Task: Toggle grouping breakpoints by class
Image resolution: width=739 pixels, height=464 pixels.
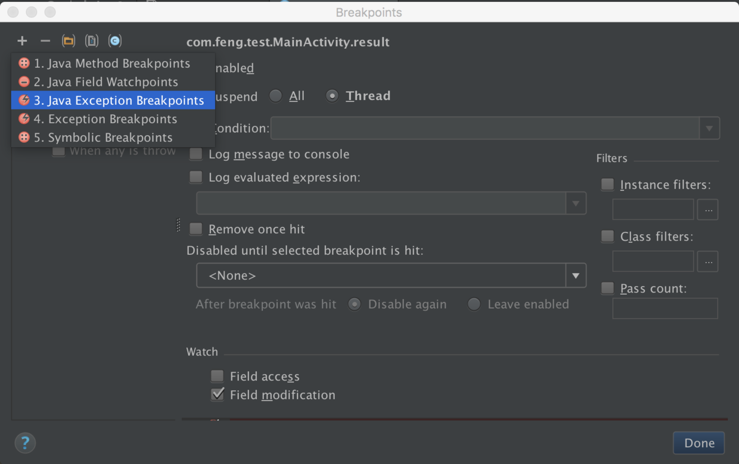Action: pyautogui.click(x=114, y=41)
